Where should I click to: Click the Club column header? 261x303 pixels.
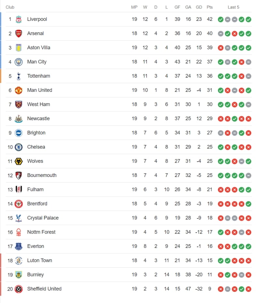click(x=10, y=7)
